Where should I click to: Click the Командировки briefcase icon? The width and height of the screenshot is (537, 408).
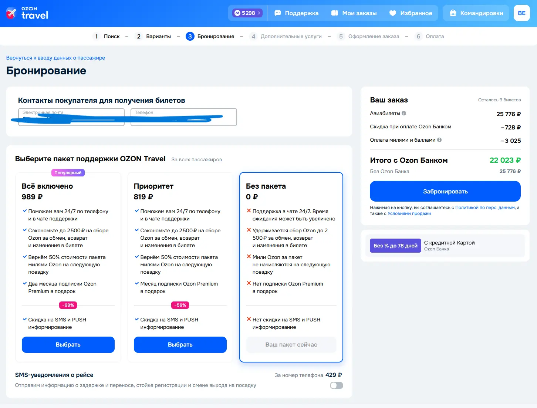click(453, 13)
